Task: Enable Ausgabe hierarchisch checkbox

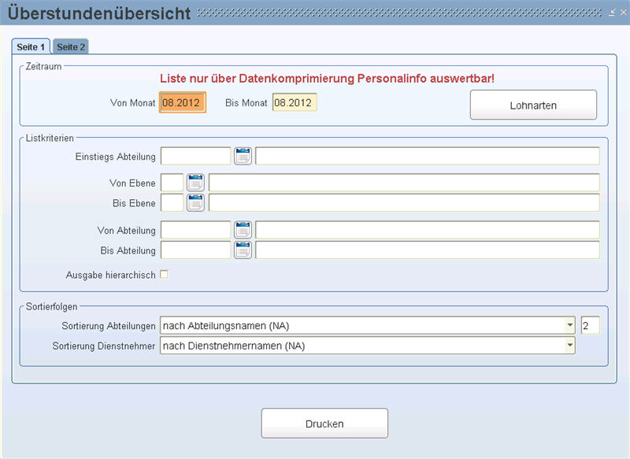Action: [x=164, y=275]
